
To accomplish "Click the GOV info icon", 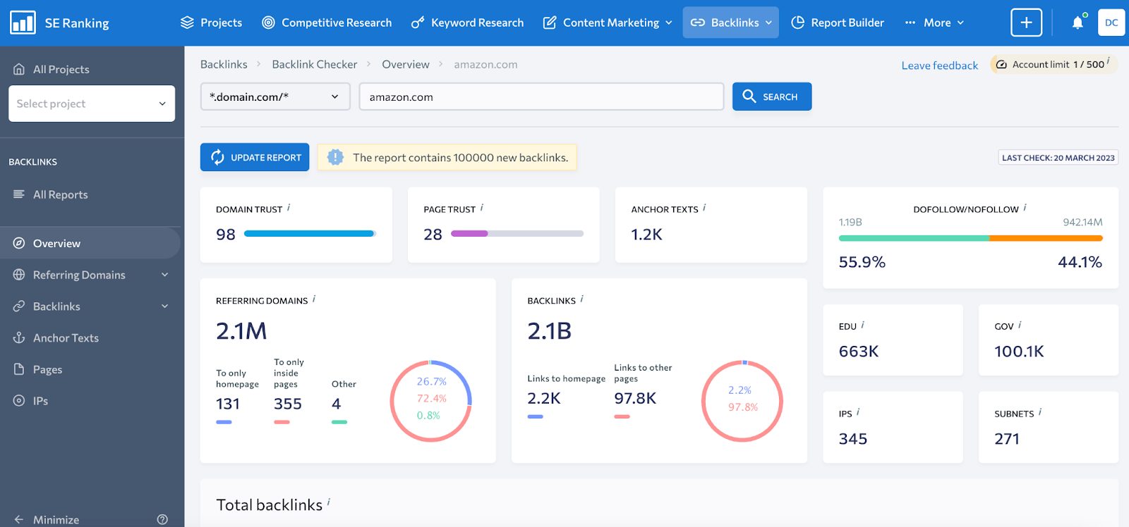I will click(x=1020, y=325).
